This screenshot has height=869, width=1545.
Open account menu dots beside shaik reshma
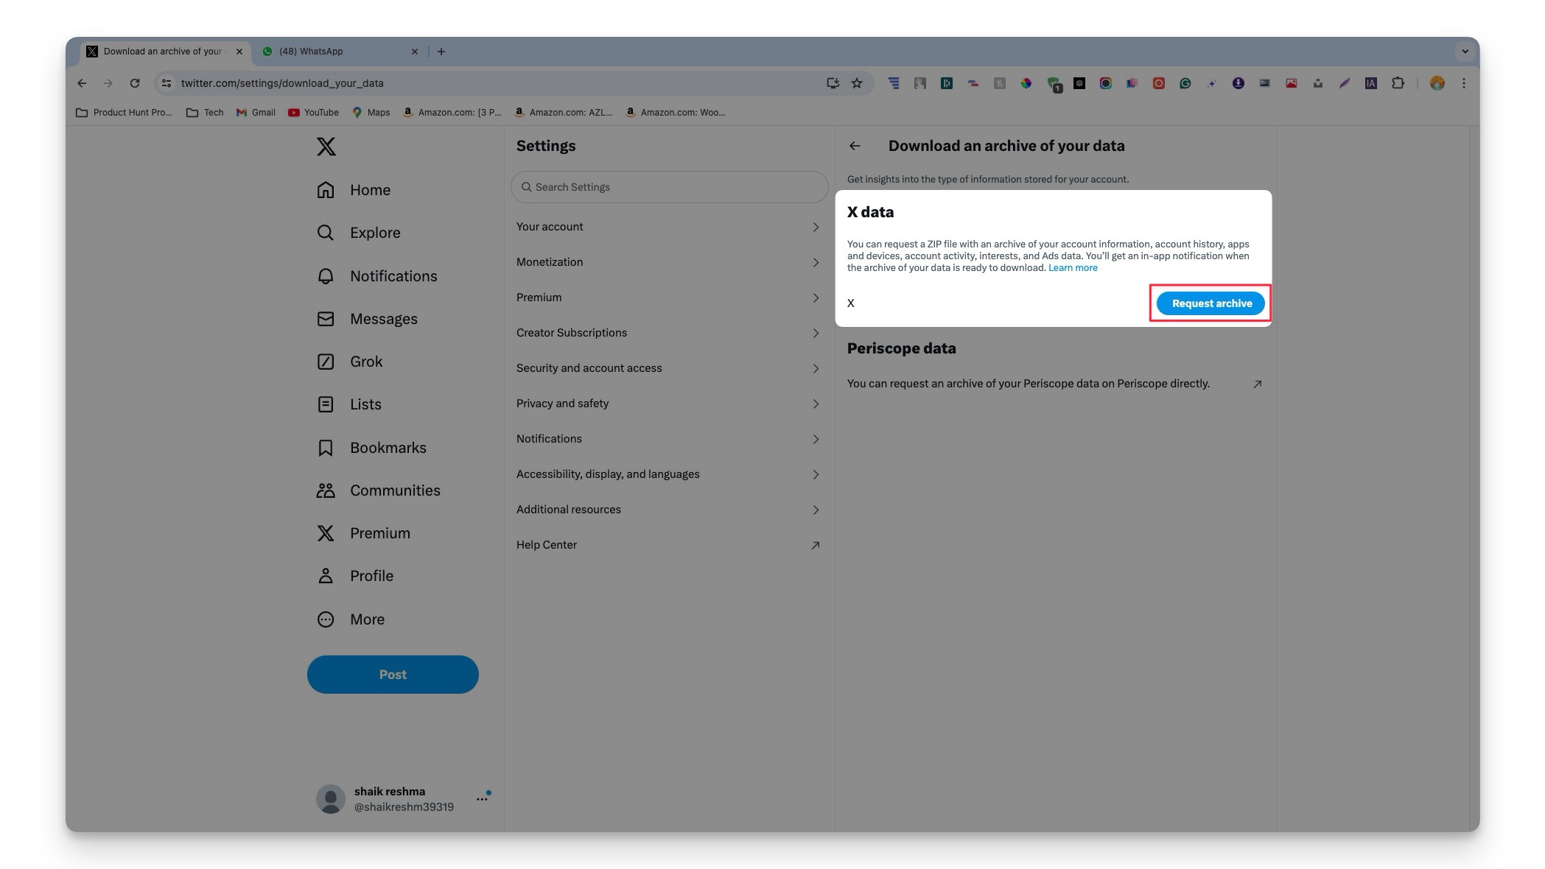click(482, 799)
